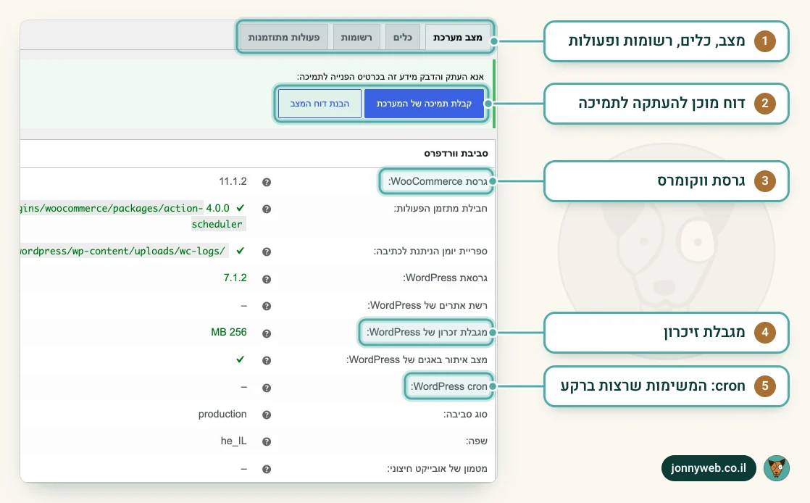
Task: Click the מגבלת זכרון של WordPress label
Action: pos(427,333)
